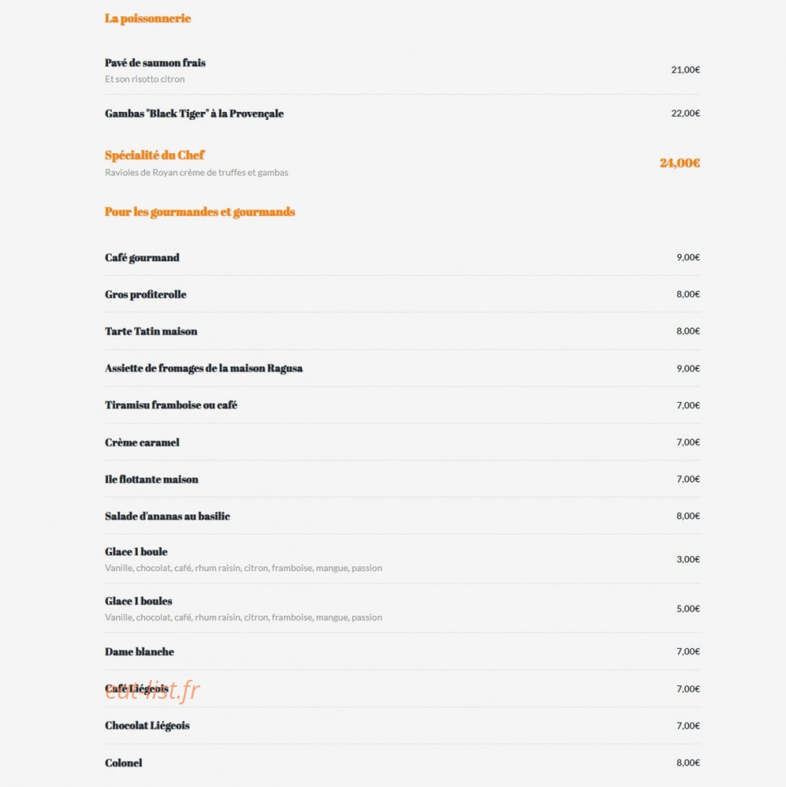Click the Pour les gourmandes et gourmands heading
Image resolution: width=786 pixels, height=787 pixels.
(200, 212)
